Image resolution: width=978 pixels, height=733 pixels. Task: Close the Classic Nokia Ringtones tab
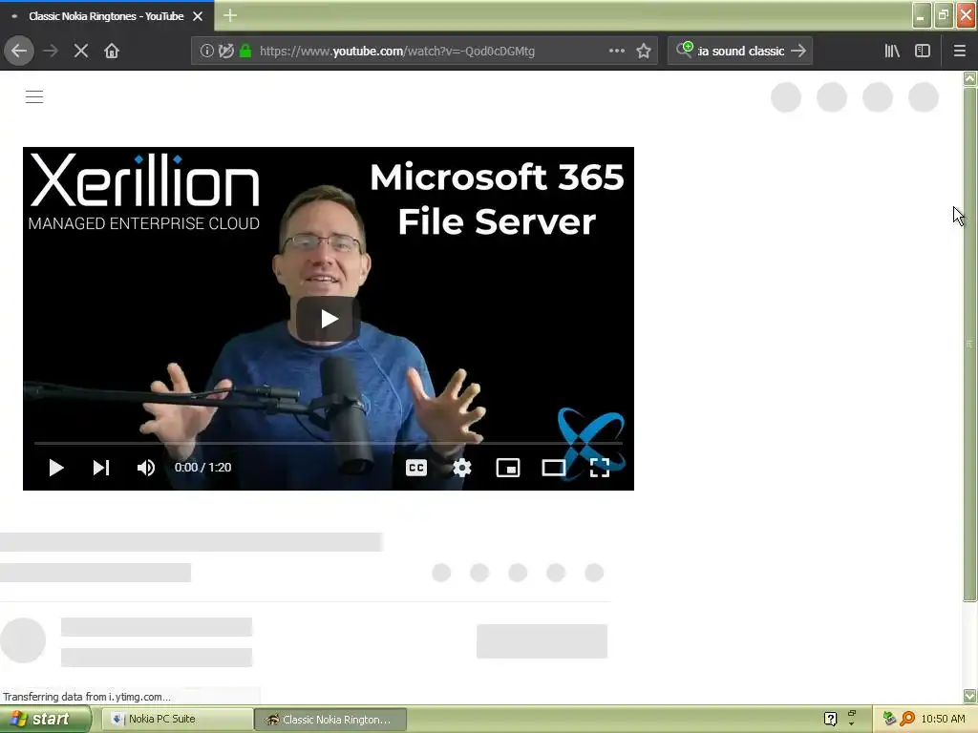[198, 16]
